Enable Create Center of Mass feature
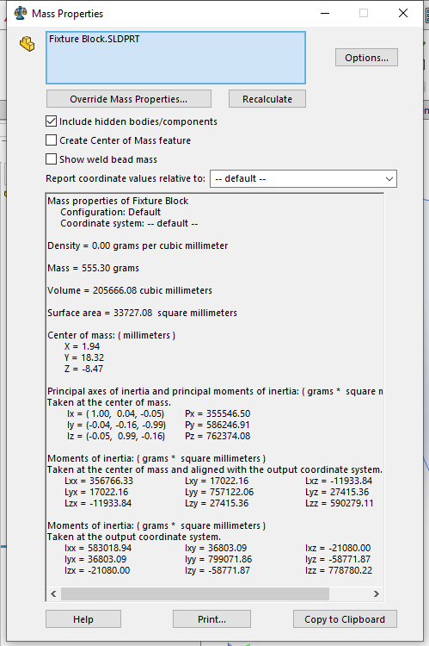The width and height of the screenshot is (429, 646). (51, 140)
